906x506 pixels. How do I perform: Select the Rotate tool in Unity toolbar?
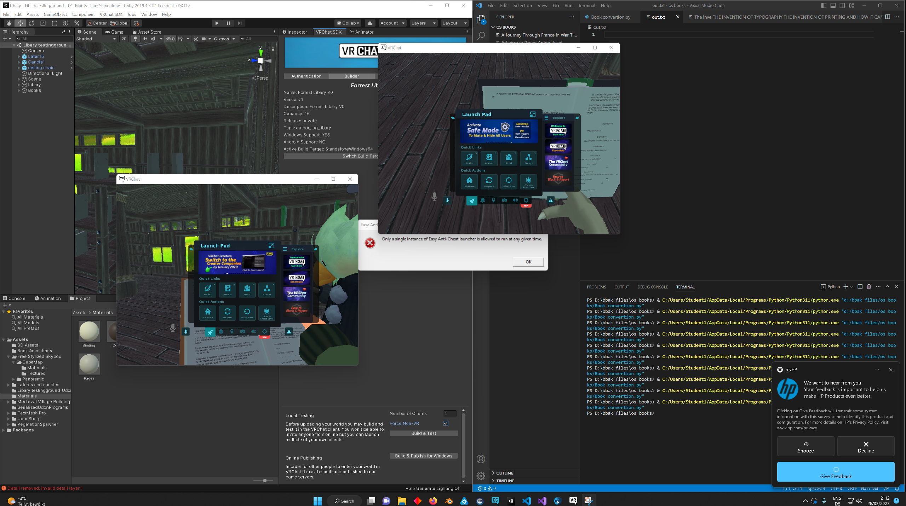pyautogui.click(x=31, y=23)
